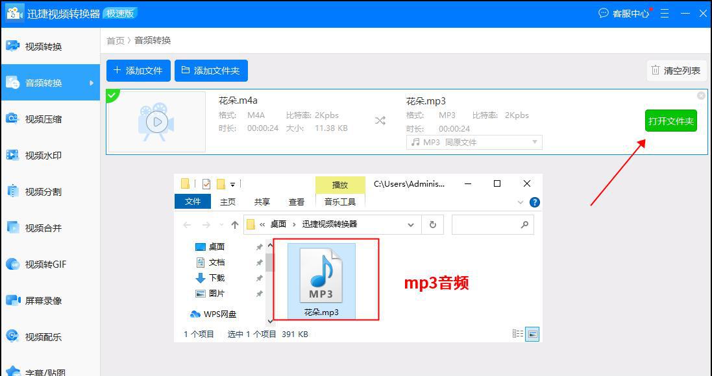
Task: Click navigation pane scrollbar up arrow
Action: coord(270,246)
